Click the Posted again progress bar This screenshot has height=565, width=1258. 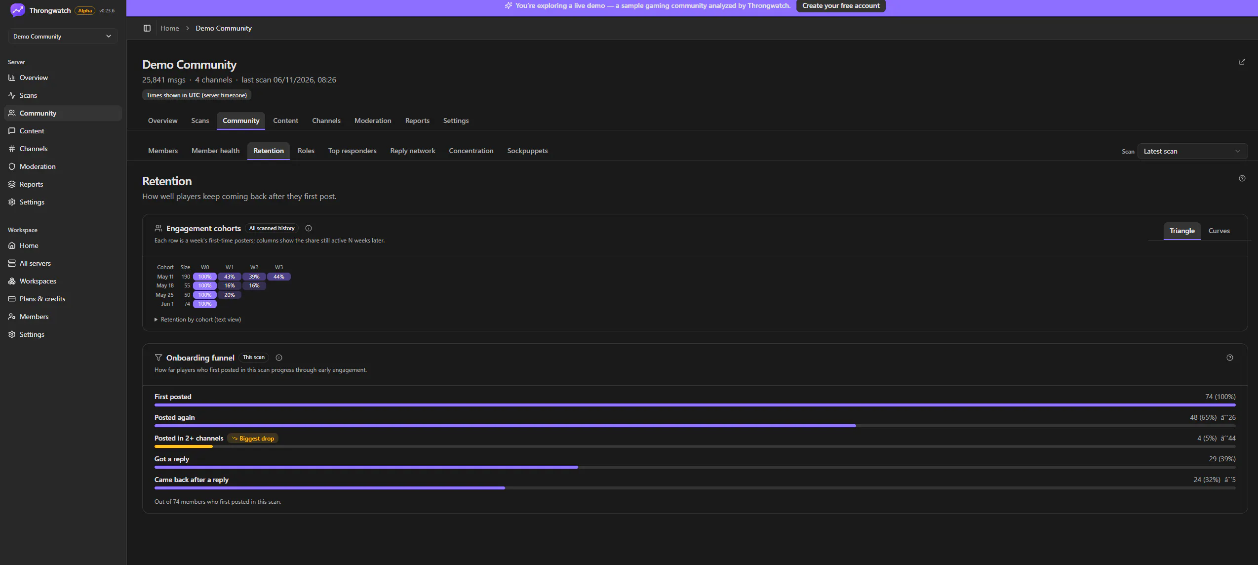[695, 426]
